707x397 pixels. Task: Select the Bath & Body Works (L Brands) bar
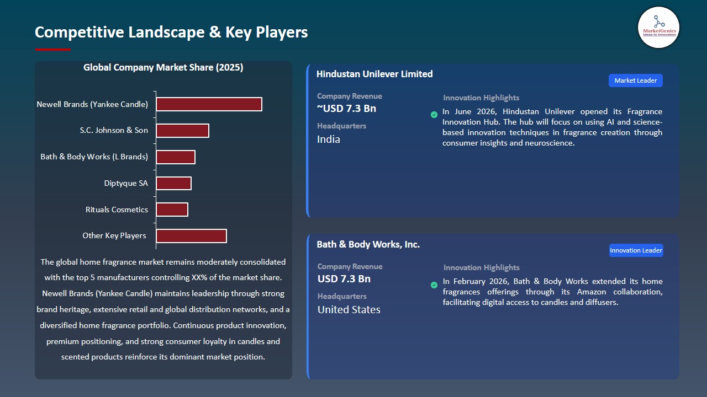tap(176, 157)
